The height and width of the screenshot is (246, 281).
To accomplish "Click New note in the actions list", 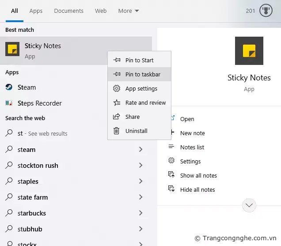I will (x=192, y=133).
